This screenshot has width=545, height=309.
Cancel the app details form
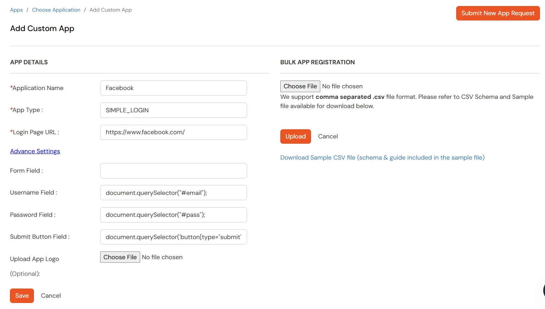tap(51, 296)
